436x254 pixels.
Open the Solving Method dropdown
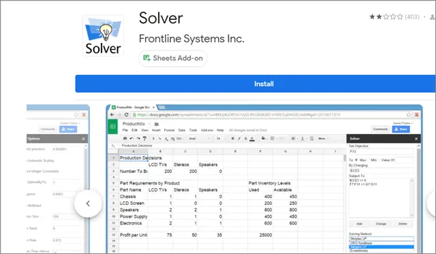click(x=381, y=239)
